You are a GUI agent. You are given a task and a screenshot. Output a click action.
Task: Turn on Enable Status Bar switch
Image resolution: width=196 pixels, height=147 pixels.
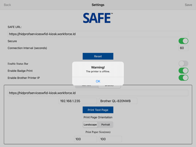click(x=183, y=63)
